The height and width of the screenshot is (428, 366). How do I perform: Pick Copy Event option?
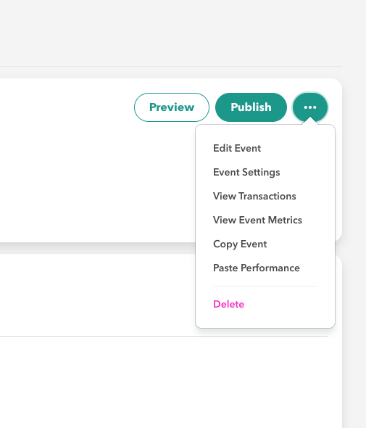240,244
